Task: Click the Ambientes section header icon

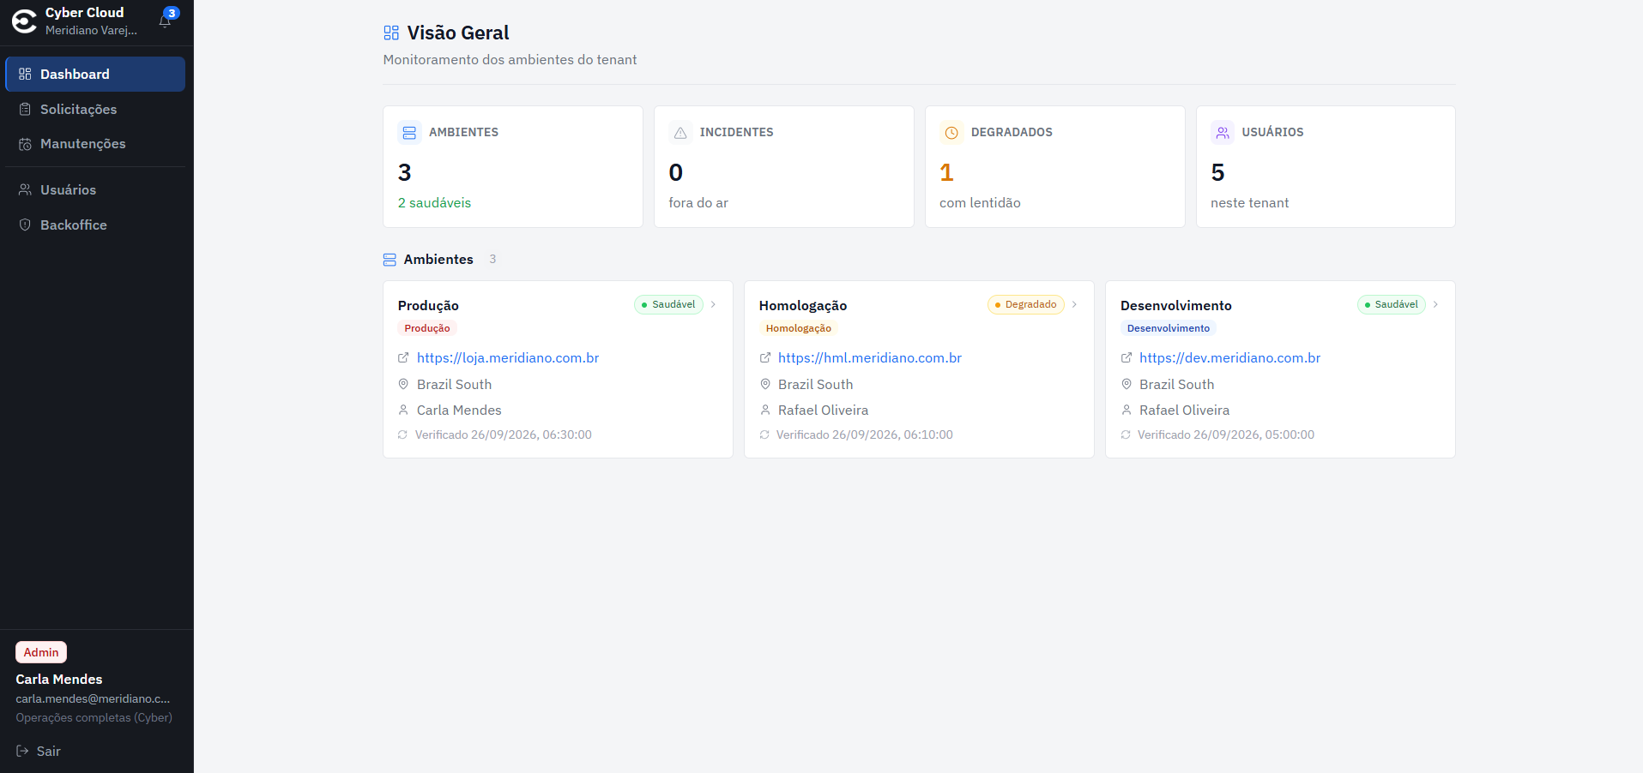Action: click(390, 260)
